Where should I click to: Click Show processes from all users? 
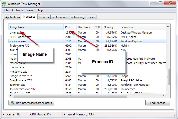click(x=31, y=103)
